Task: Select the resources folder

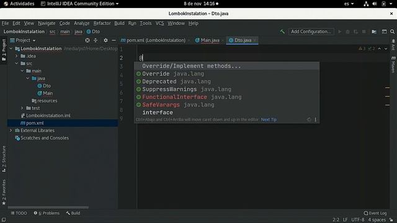Action: coord(45,100)
